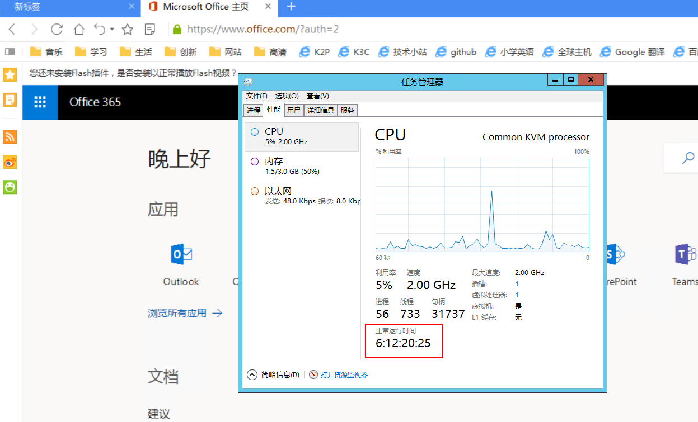
Task: Click the 6:12:20:25 uptime value
Action: click(x=403, y=343)
